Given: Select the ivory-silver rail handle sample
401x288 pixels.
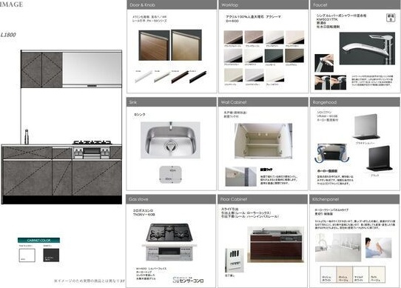Looking at the screenshot, I should click(162, 76).
